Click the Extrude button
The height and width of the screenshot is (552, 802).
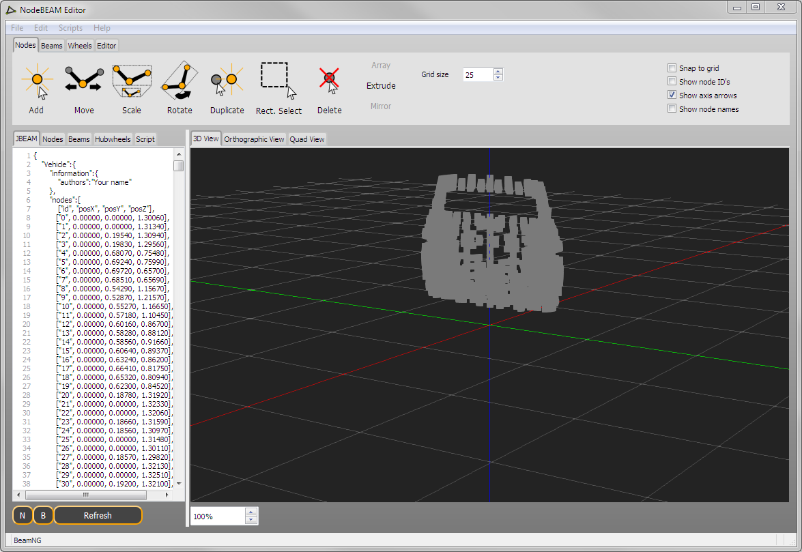(x=381, y=85)
